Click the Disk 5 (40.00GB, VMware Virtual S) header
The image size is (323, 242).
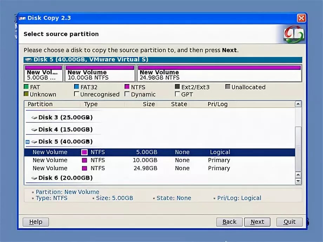pyautogui.click(x=163, y=60)
